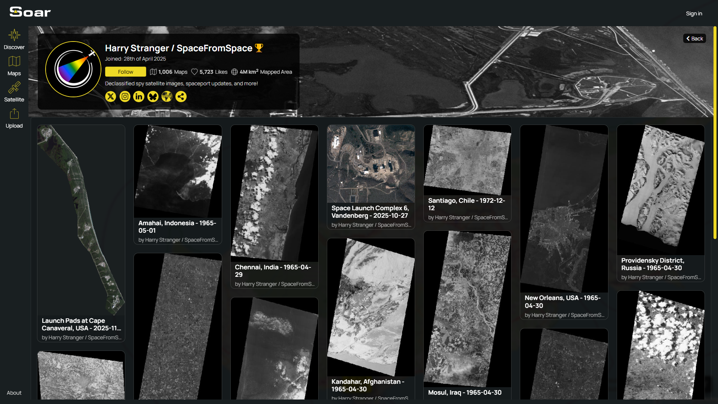Select the Maps sidebar item
Image resolution: width=718 pixels, height=404 pixels.
tap(14, 66)
